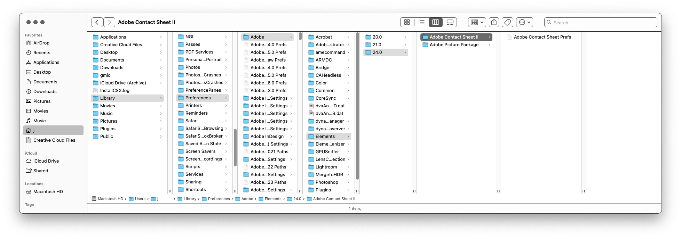The width and height of the screenshot is (681, 239).
Task: Expand the Creative Cloud Files folder chevron
Action: [x=161, y=45]
